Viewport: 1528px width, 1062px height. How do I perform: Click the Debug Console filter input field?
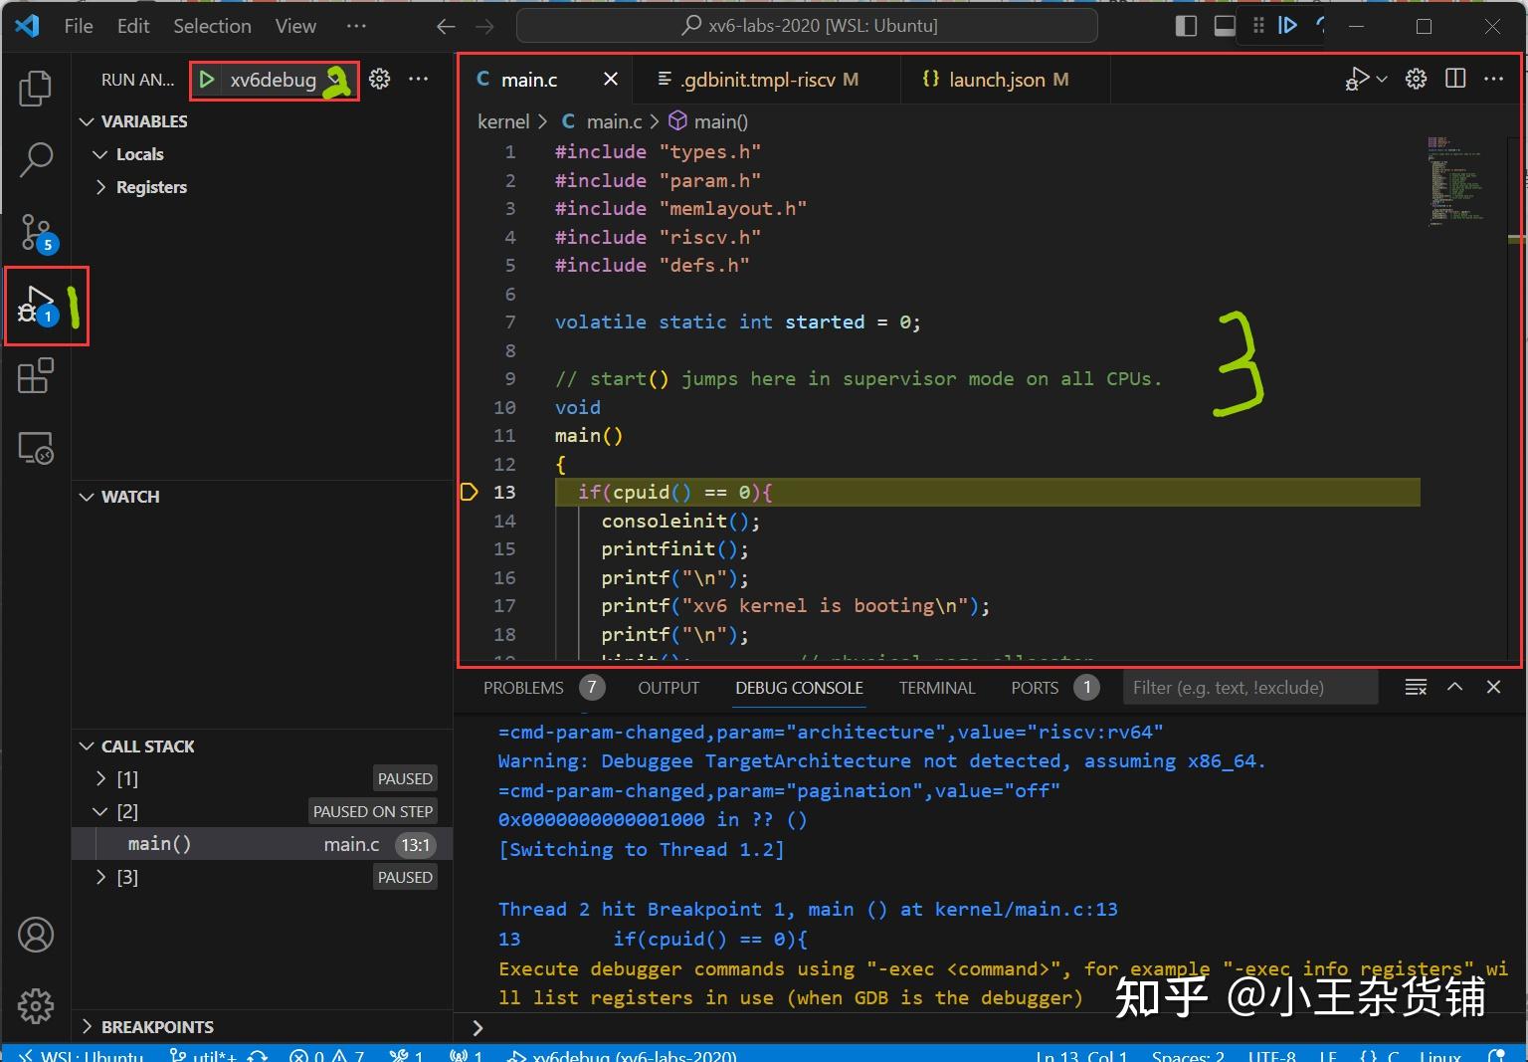pyautogui.click(x=1249, y=687)
